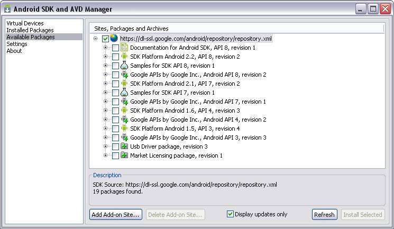
Task: Expand Usb Driver package node
Action: tap(106, 146)
